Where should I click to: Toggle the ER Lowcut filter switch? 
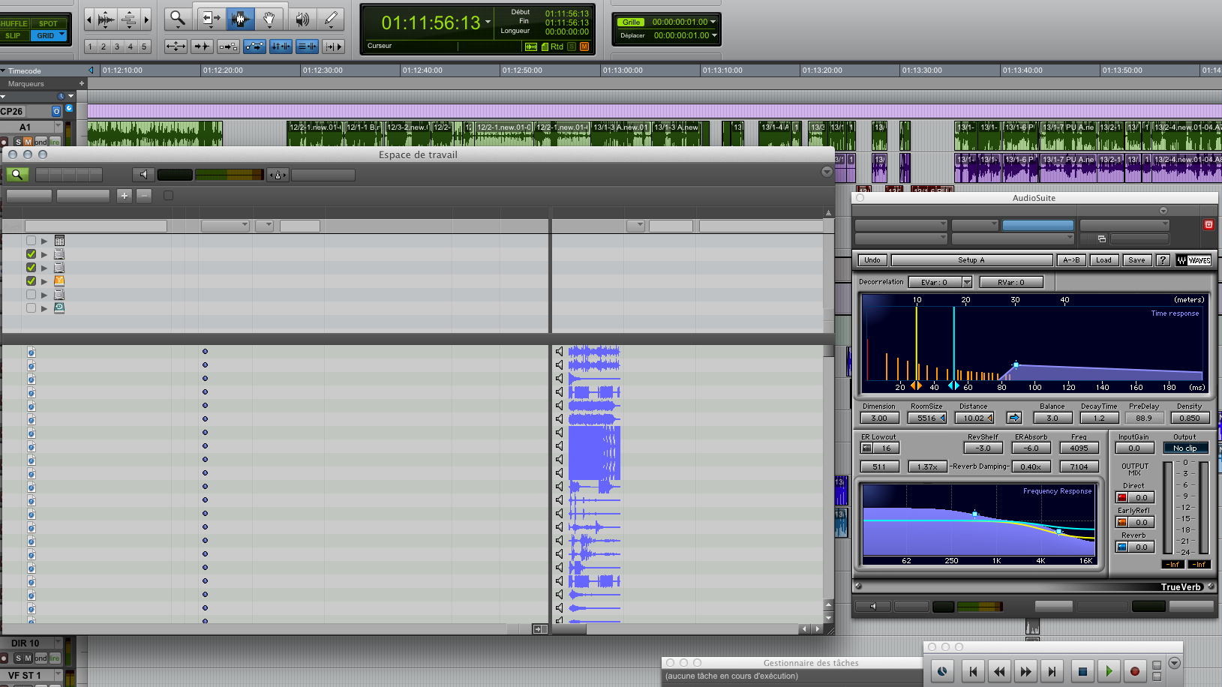tap(867, 448)
